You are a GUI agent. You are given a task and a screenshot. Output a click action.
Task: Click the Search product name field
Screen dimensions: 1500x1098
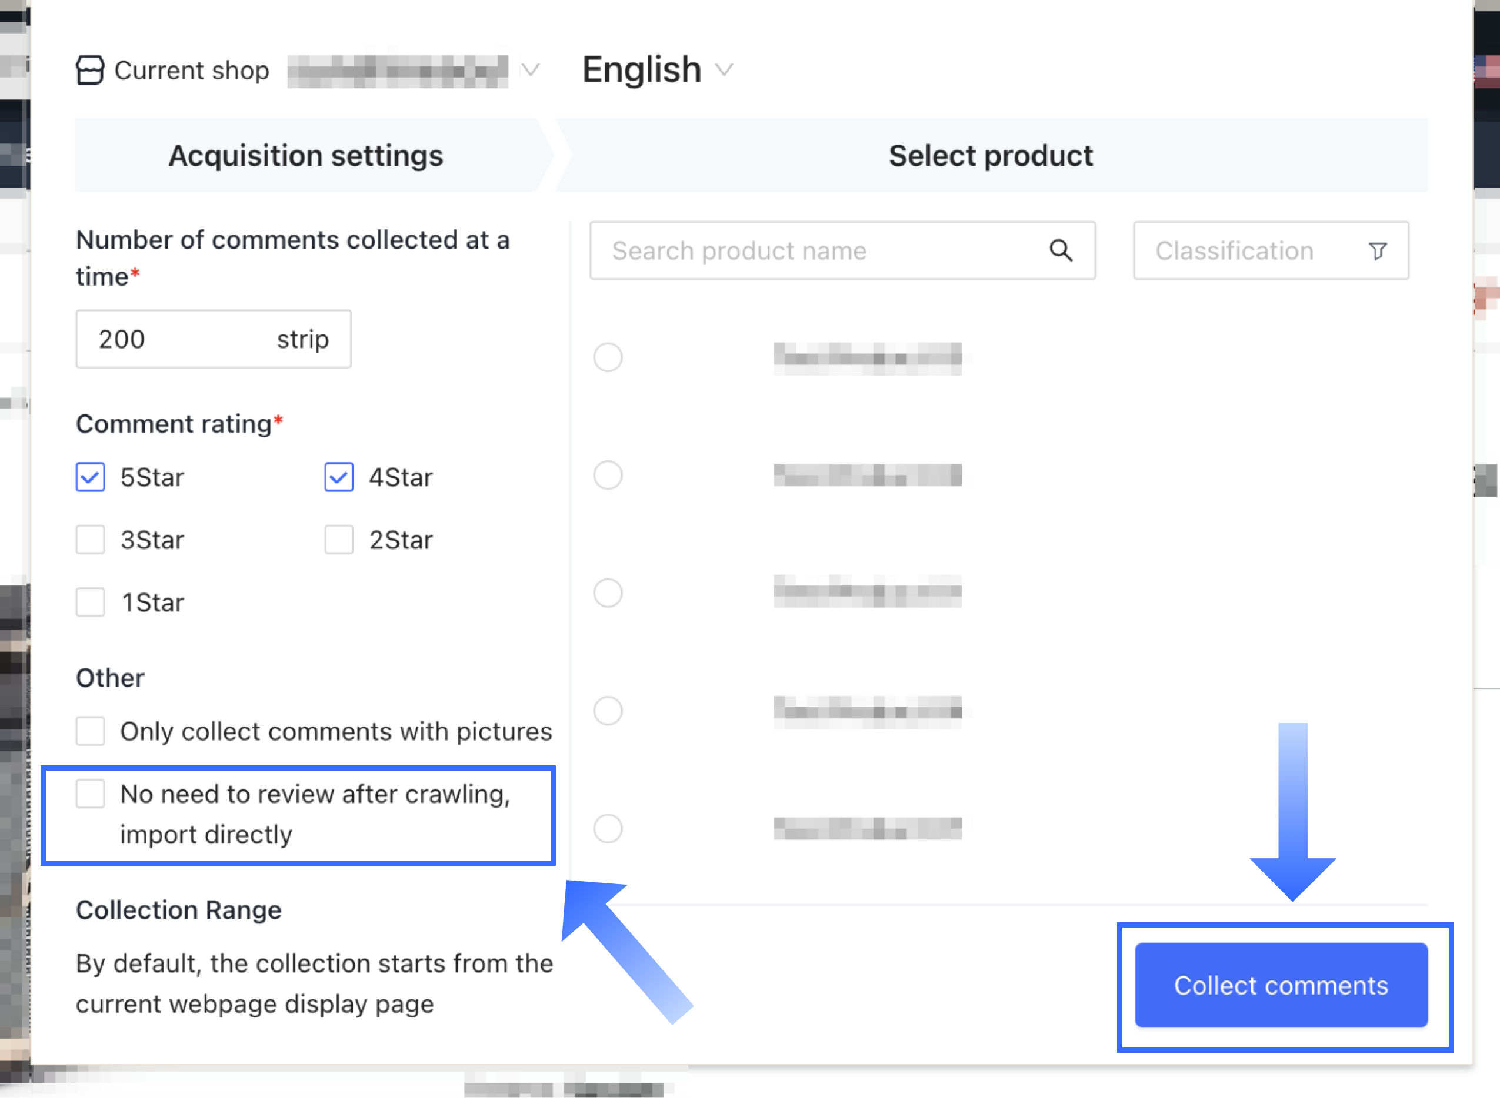[818, 250]
